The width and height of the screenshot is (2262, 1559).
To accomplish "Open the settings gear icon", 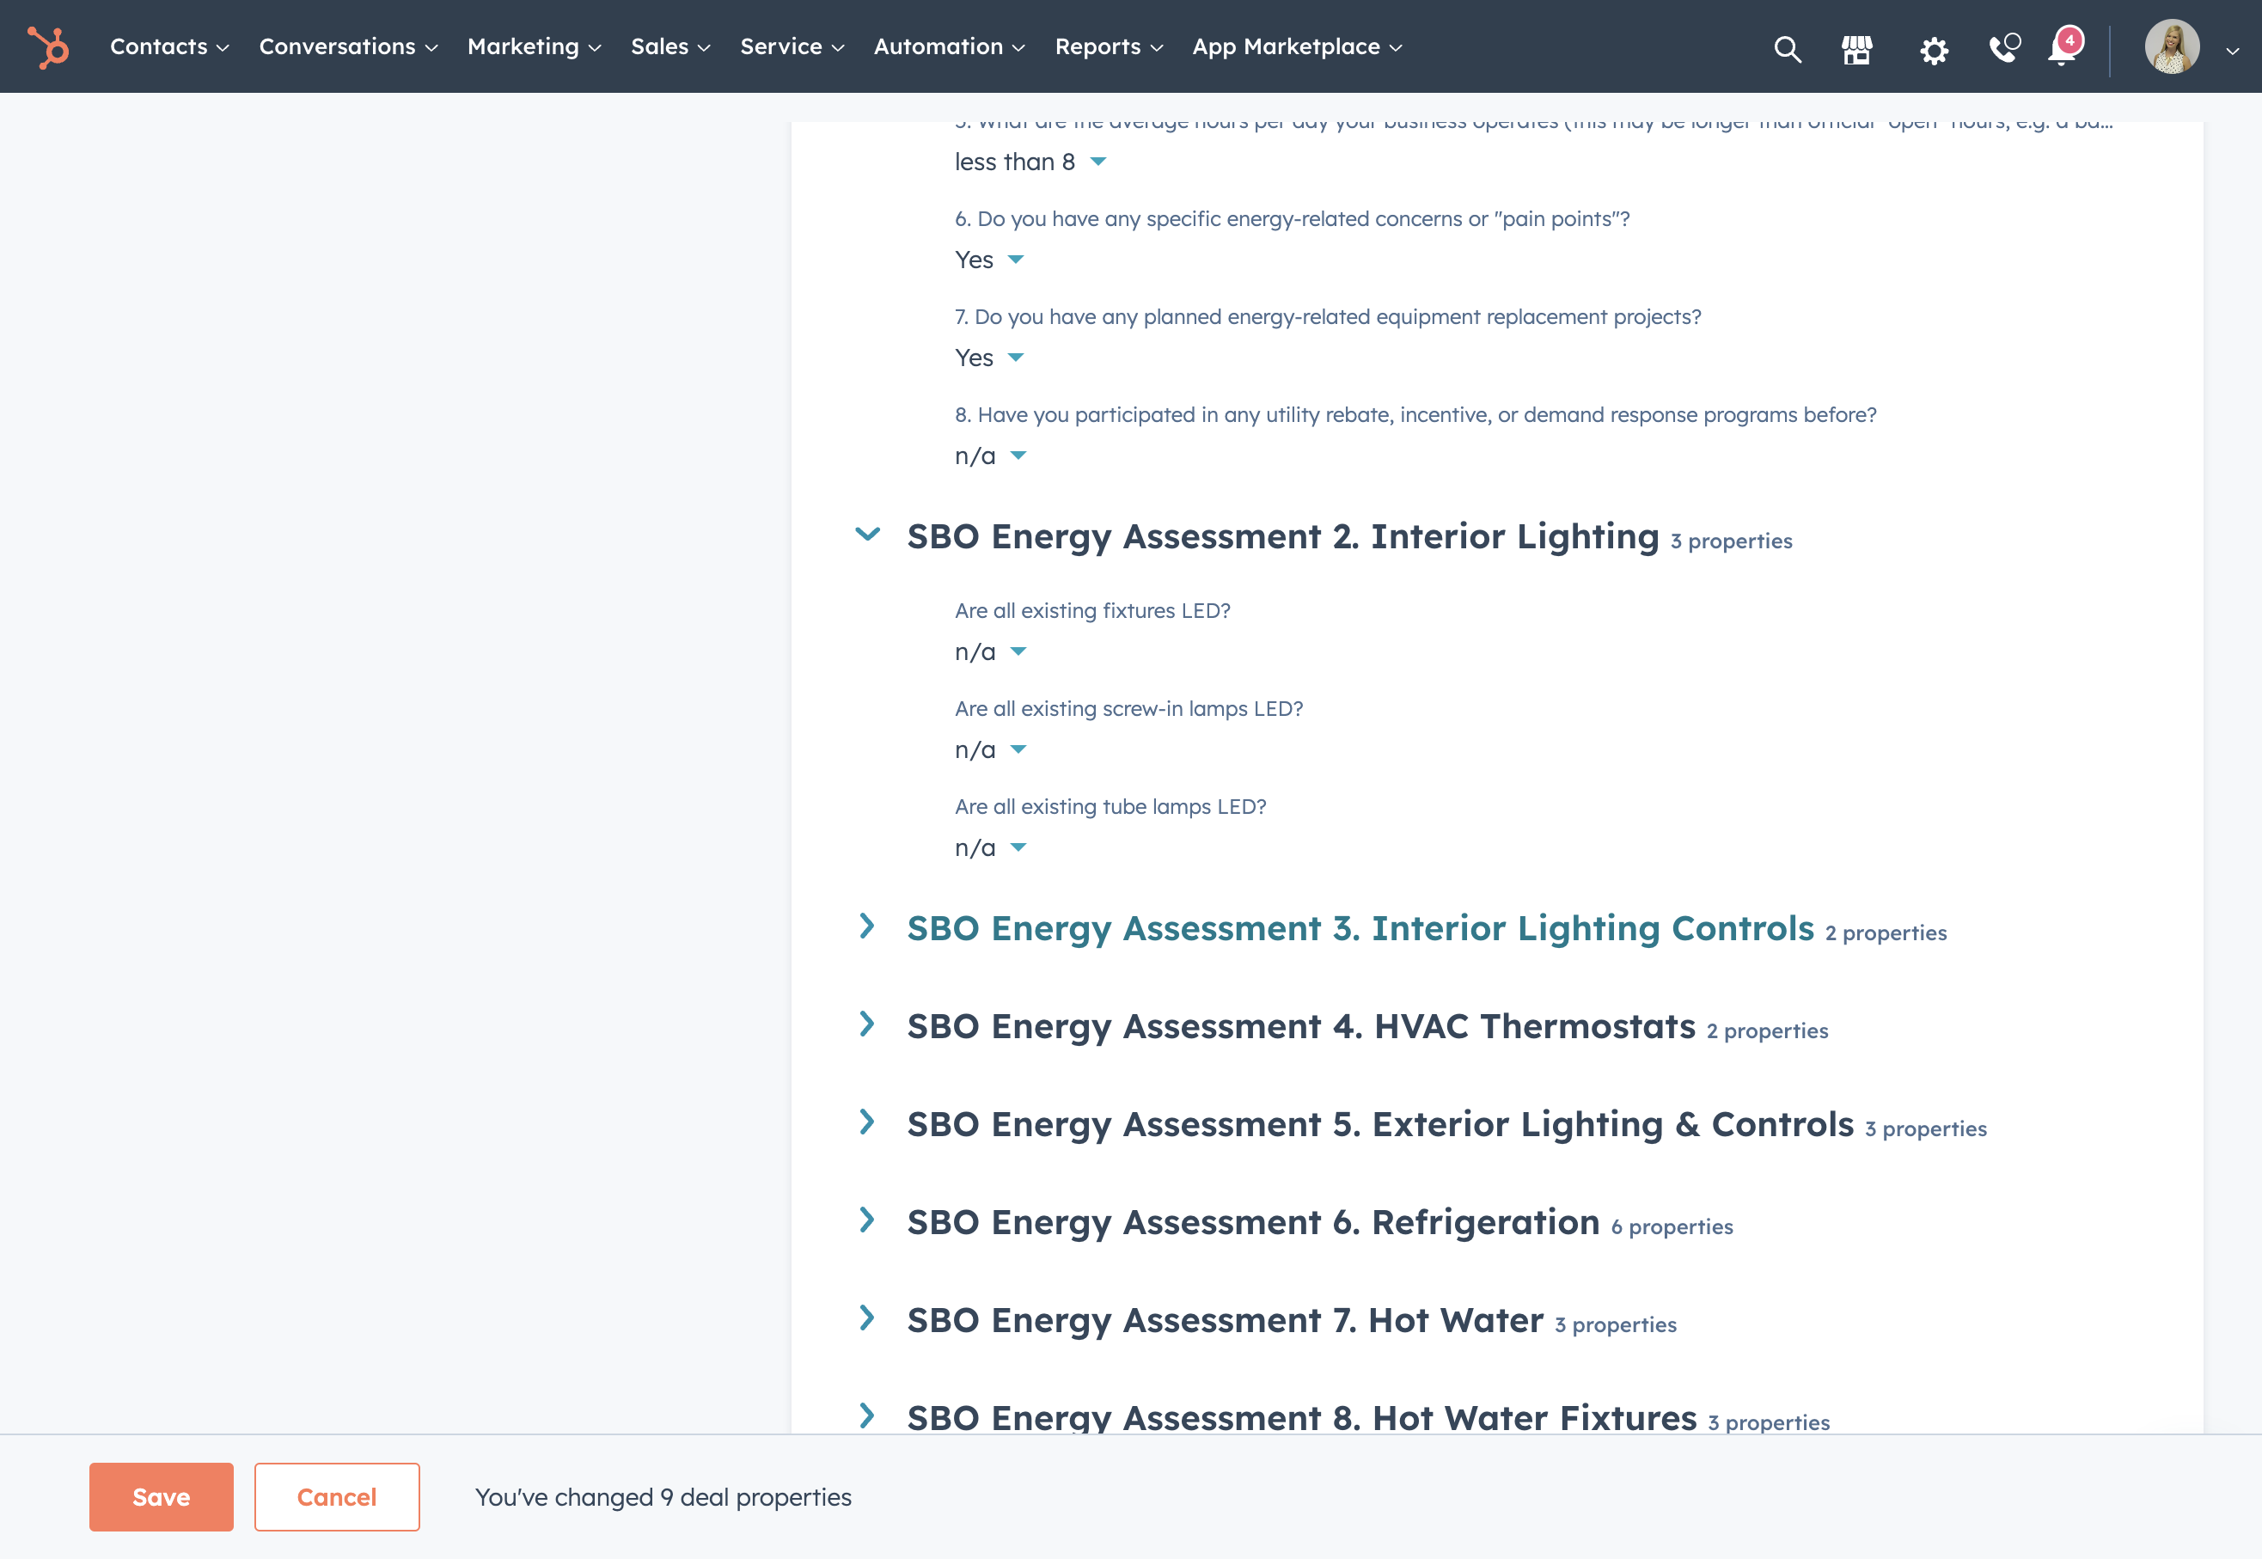I will point(1934,50).
